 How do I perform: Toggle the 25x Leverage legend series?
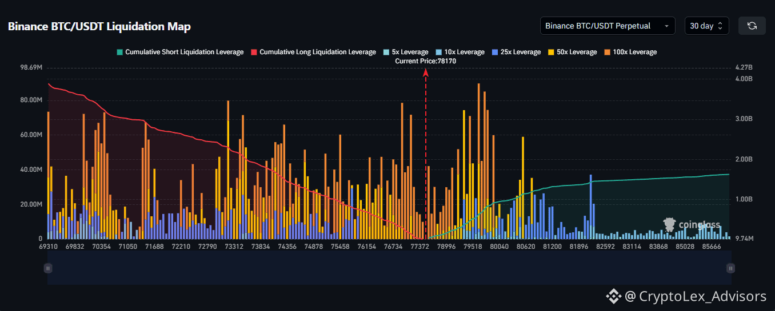(x=516, y=52)
